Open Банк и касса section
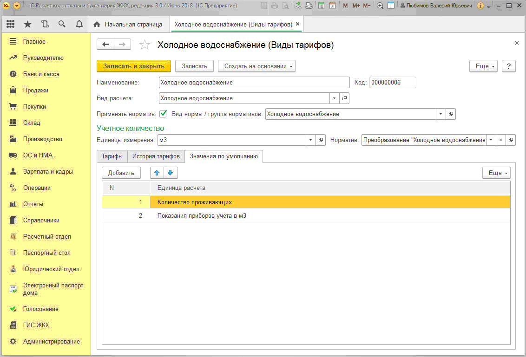Viewport: 526px width, 357px height. point(41,74)
